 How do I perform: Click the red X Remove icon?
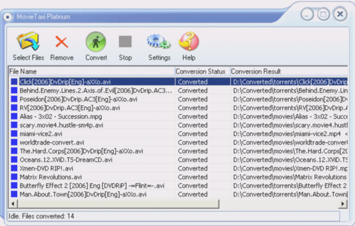click(x=62, y=42)
